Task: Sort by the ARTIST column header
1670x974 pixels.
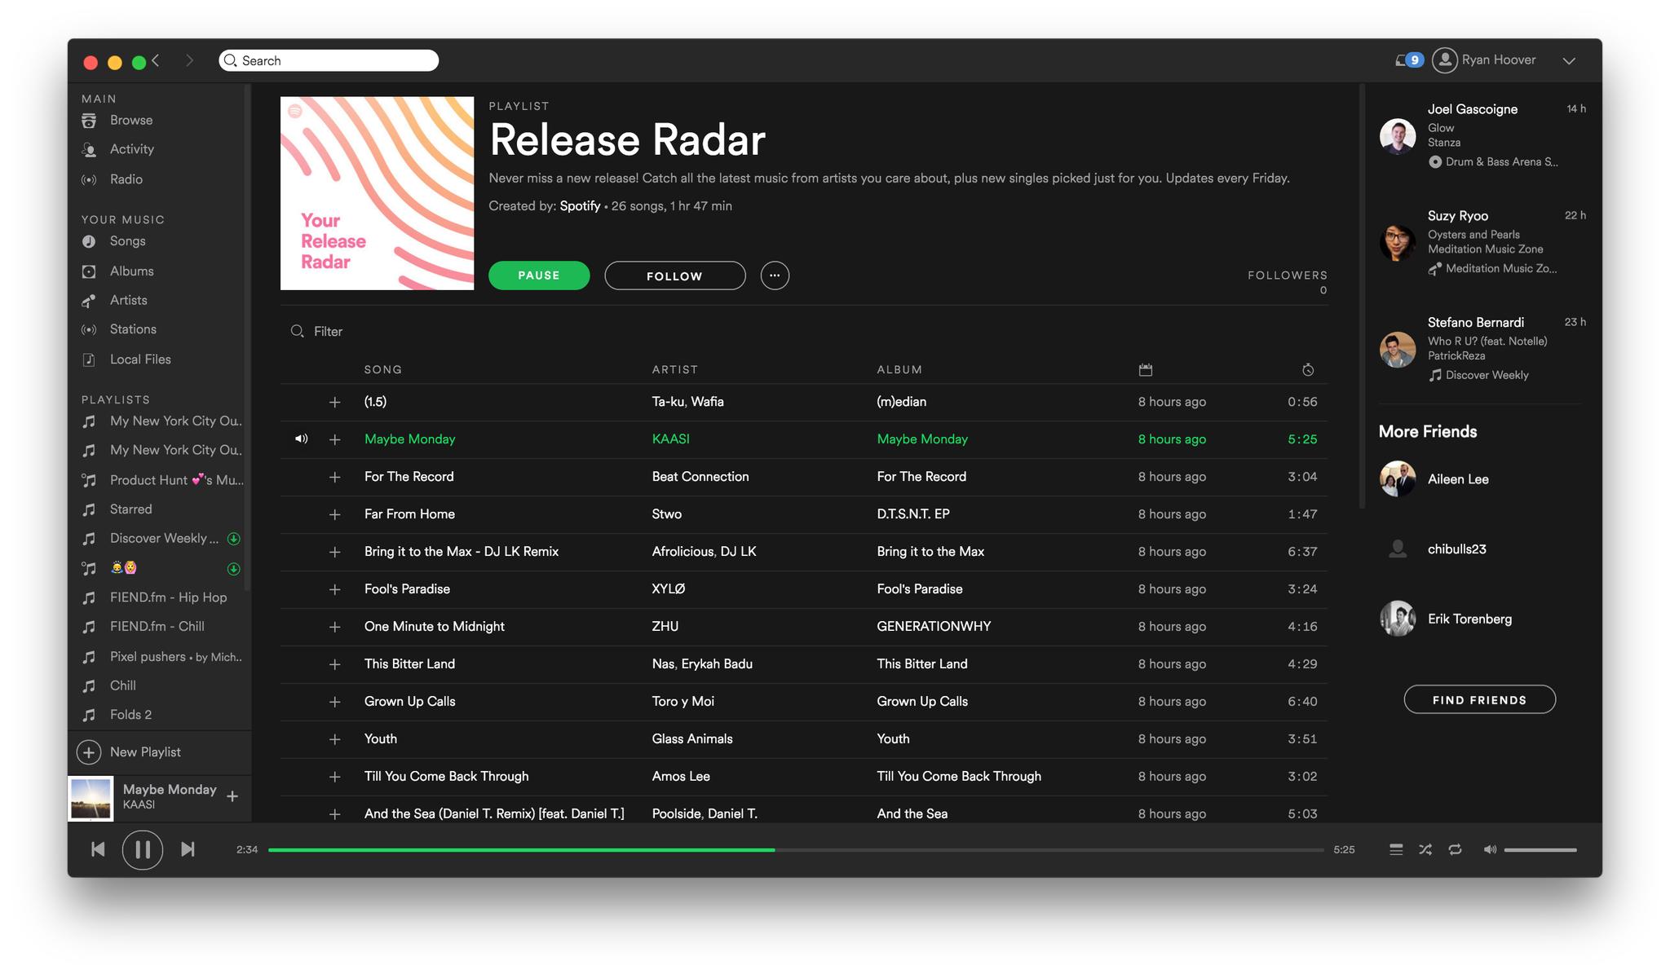Action: tap(675, 370)
